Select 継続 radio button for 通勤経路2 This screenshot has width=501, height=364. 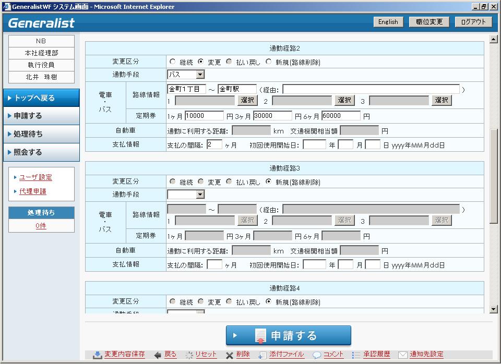point(173,62)
